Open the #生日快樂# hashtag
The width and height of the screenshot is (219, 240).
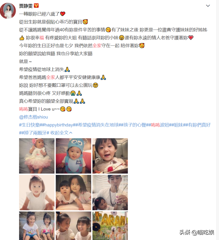coord(30,125)
